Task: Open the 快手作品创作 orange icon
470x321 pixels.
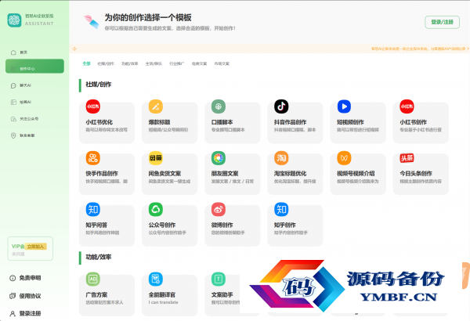Action: click(x=93, y=158)
